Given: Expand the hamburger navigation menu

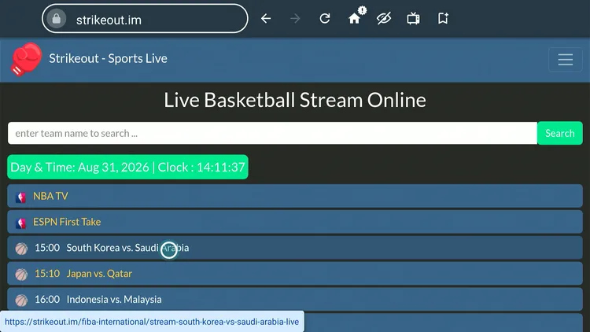Looking at the screenshot, I should (x=565, y=60).
